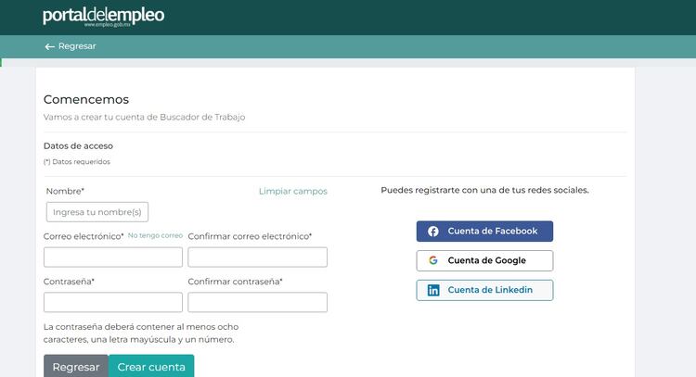Register using Cuenta de Facebook text
Screen dimensions: 696x377
(492, 232)
